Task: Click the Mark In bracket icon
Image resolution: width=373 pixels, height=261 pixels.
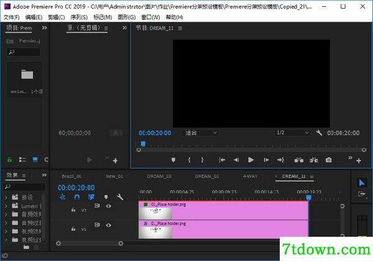Action: click(189, 160)
